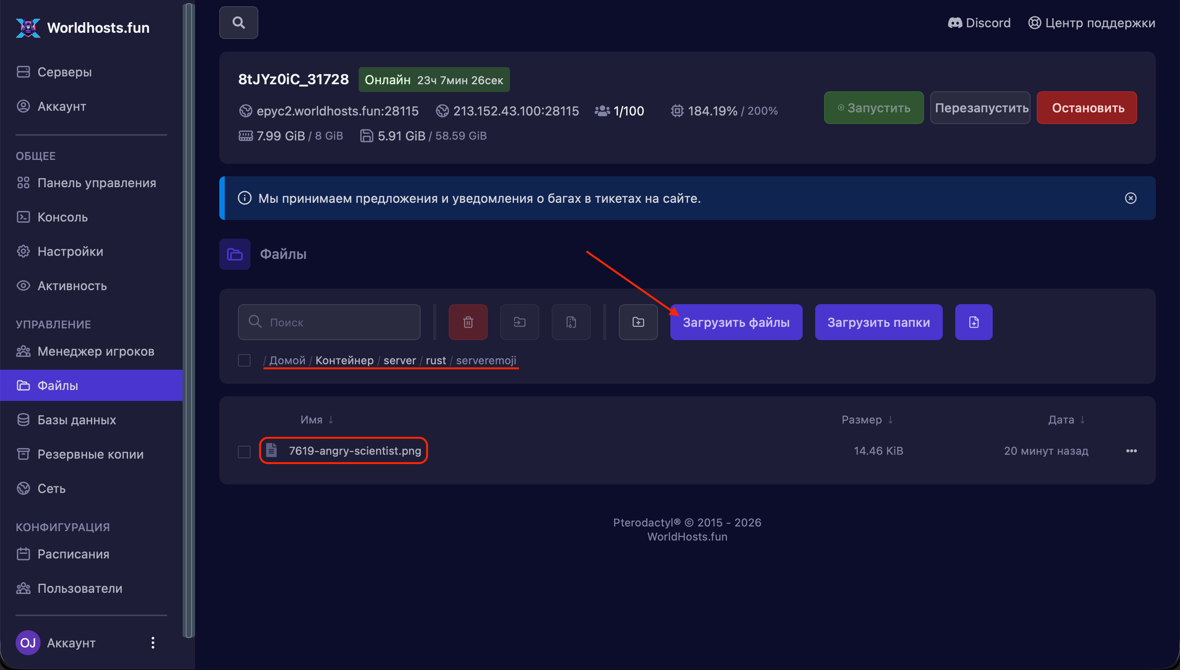Viewport: 1180px width, 670px height.
Task: Open the search icon button at top
Action: [238, 23]
